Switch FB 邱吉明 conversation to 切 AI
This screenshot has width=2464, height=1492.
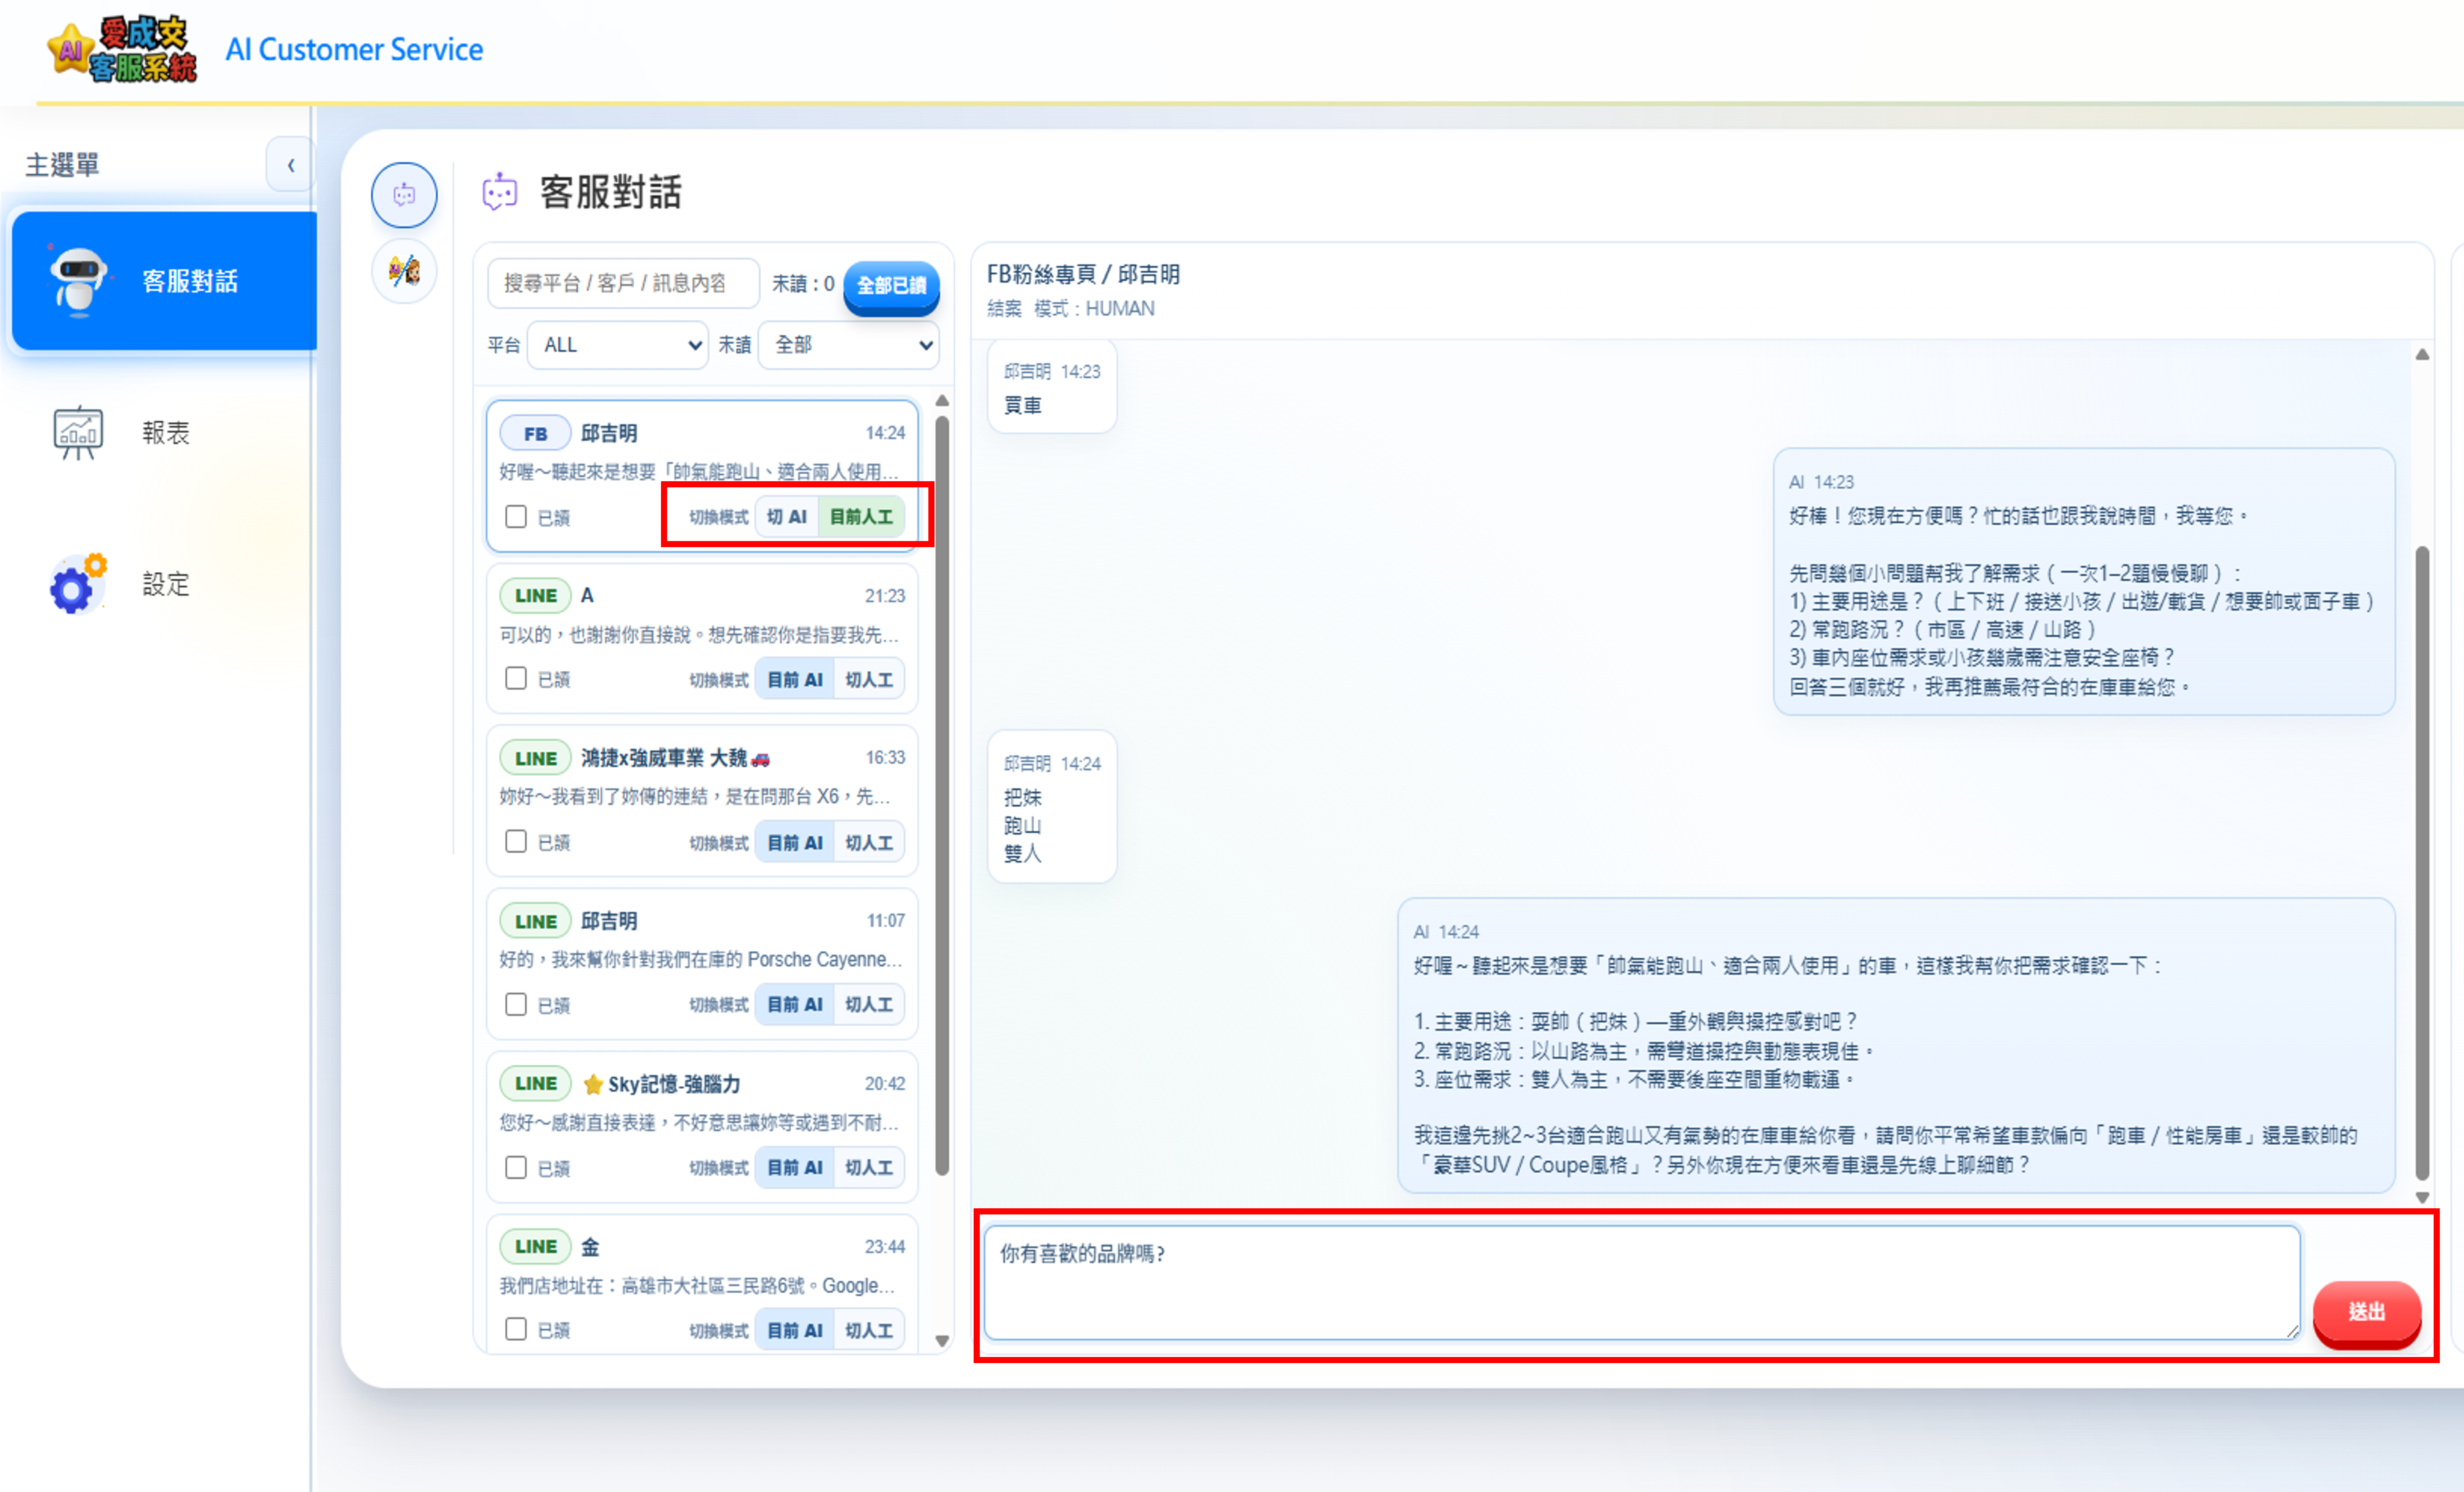(787, 517)
